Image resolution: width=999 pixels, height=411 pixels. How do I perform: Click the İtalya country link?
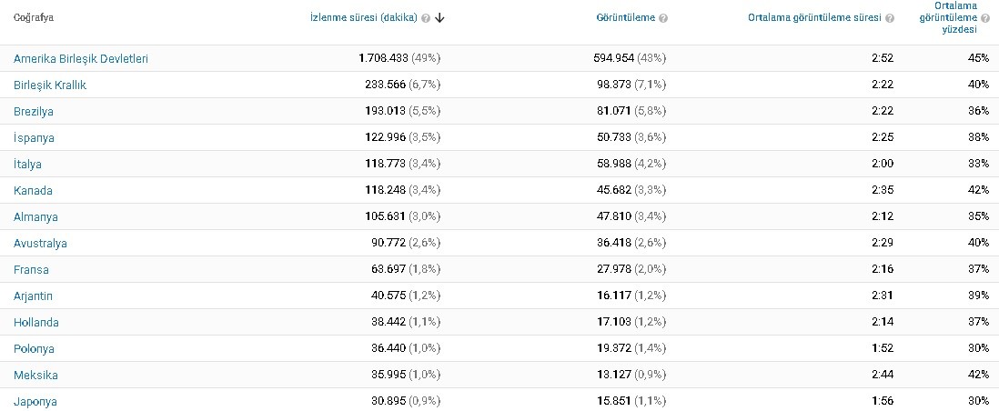pos(27,165)
